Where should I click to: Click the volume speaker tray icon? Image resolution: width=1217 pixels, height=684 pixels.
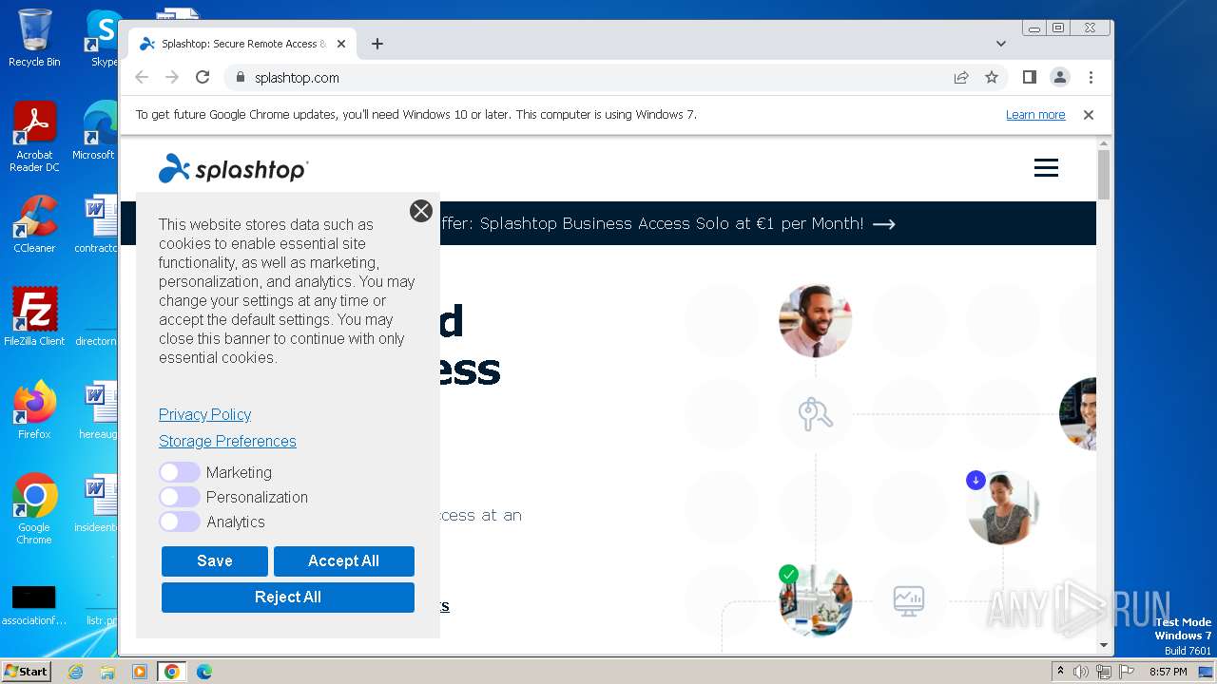(1081, 672)
